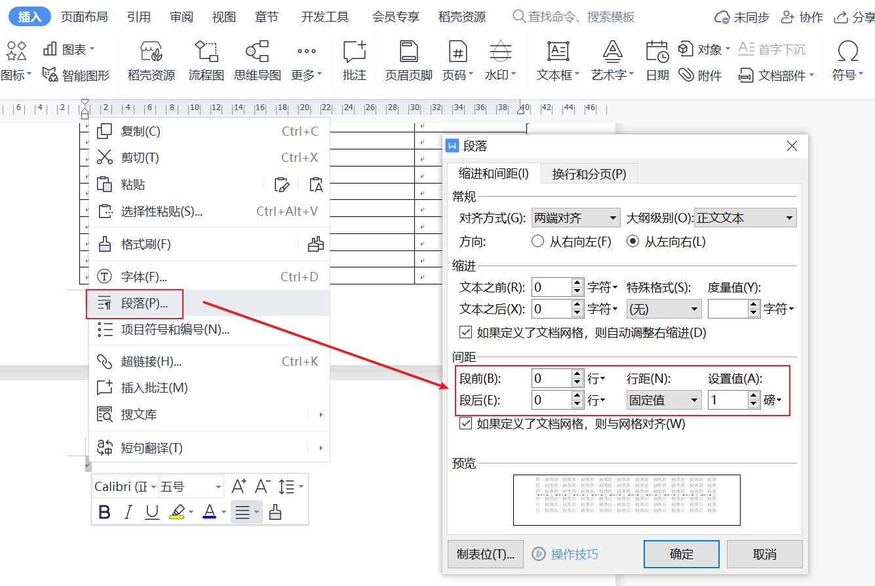The width and height of the screenshot is (875, 586).
Task: Click the italic button in mini toolbar
Action: (x=128, y=512)
